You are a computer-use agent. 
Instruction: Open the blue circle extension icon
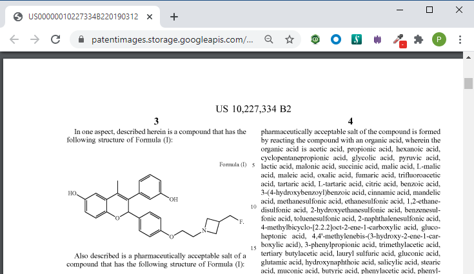pos(336,39)
